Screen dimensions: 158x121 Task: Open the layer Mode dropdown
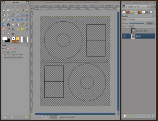tap(142, 19)
